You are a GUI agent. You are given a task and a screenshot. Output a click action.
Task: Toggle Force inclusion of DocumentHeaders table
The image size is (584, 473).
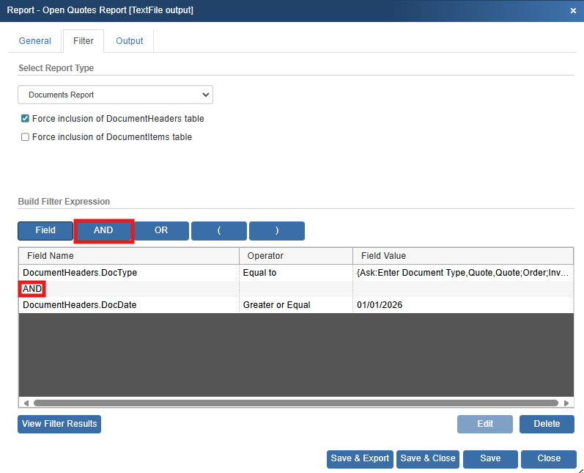point(25,119)
